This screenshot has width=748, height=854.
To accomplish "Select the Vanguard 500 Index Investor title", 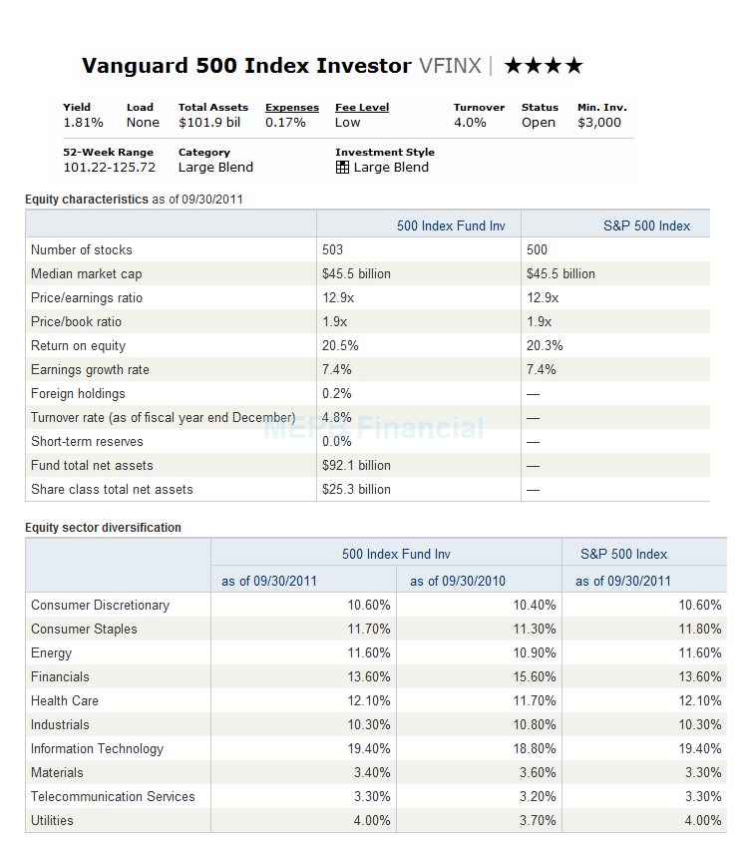I will pos(246,66).
